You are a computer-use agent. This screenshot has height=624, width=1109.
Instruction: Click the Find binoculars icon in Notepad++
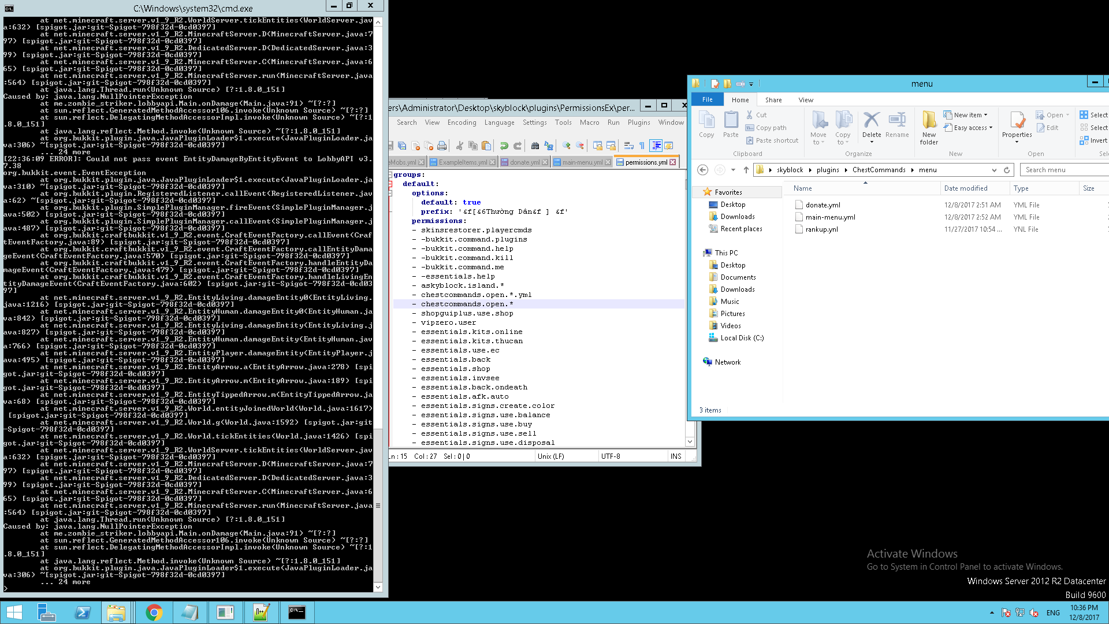[535, 146]
